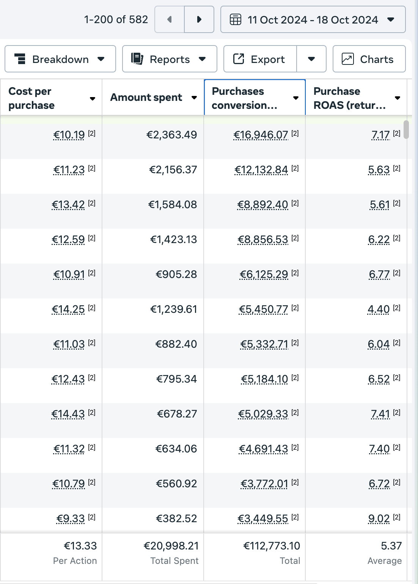Open the Reports dropdown menu

(x=170, y=59)
